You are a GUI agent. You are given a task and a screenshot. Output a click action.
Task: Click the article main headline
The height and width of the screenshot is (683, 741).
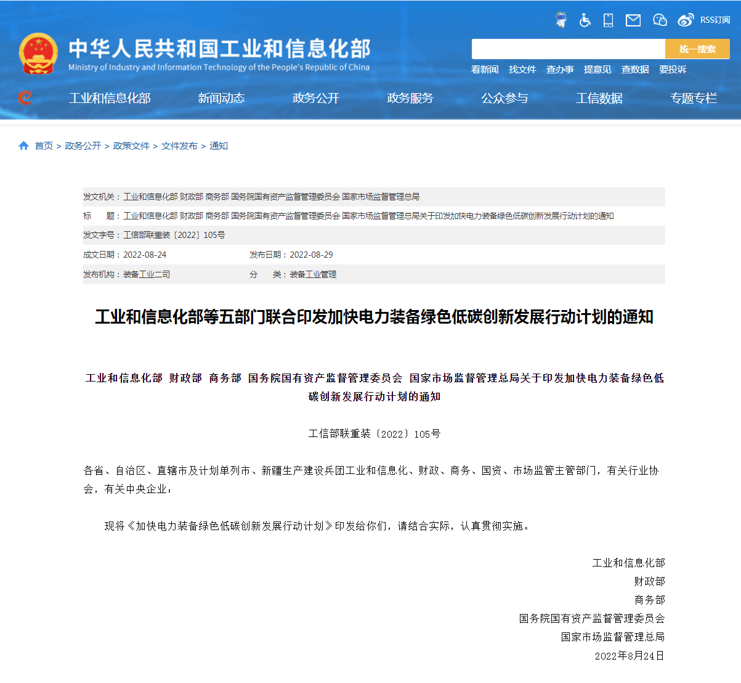(374, 317)
